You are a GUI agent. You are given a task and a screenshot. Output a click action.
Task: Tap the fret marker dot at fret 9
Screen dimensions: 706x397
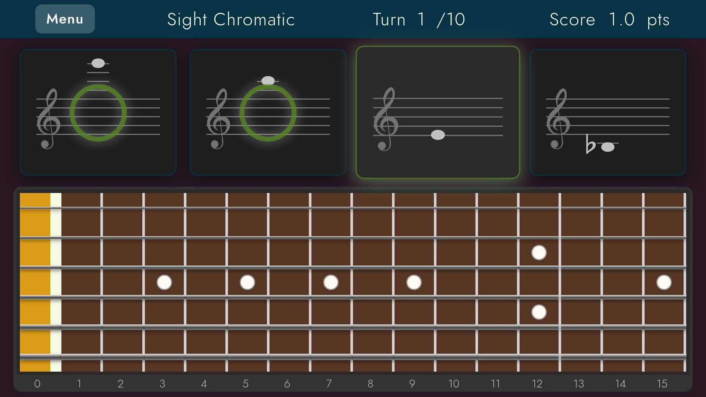tap(414, 282)
